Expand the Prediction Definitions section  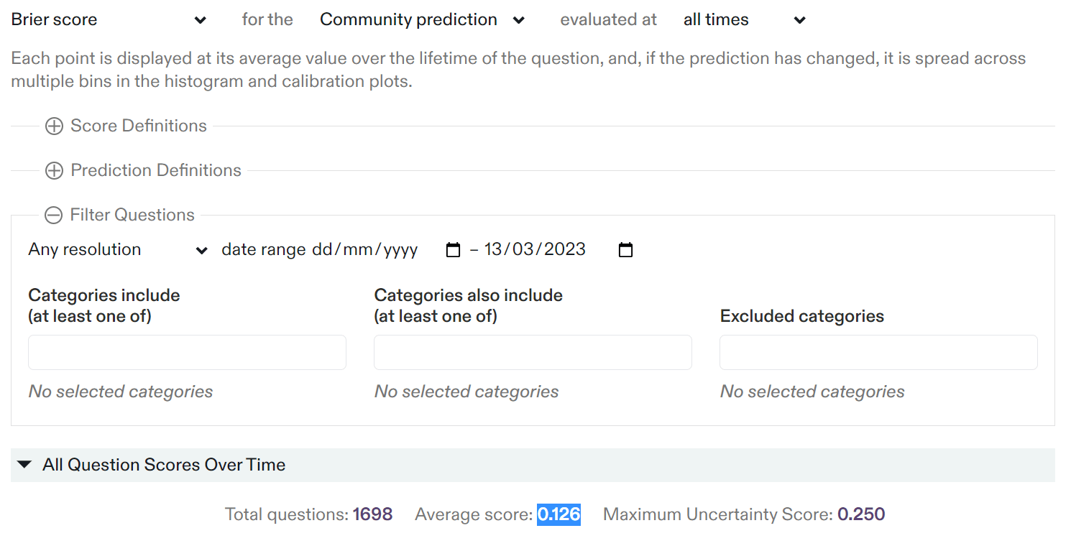tap(155, 171)
